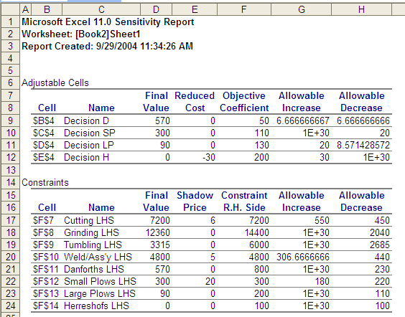The width and height of the screenshot is (405, 317).
Task: Click the Small Plows shadow price 20
Action: tap(210, 281)
